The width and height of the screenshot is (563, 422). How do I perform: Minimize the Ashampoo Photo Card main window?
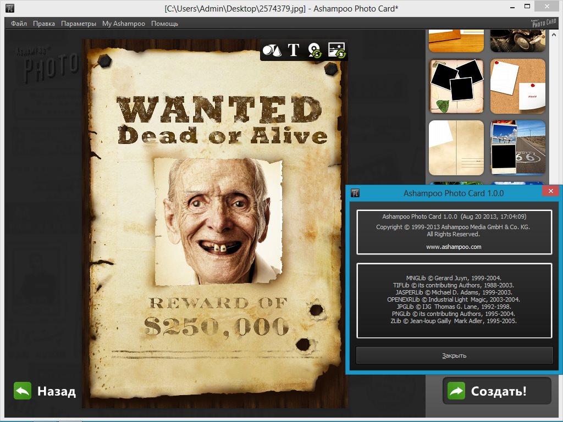click(x=512, y=7)
